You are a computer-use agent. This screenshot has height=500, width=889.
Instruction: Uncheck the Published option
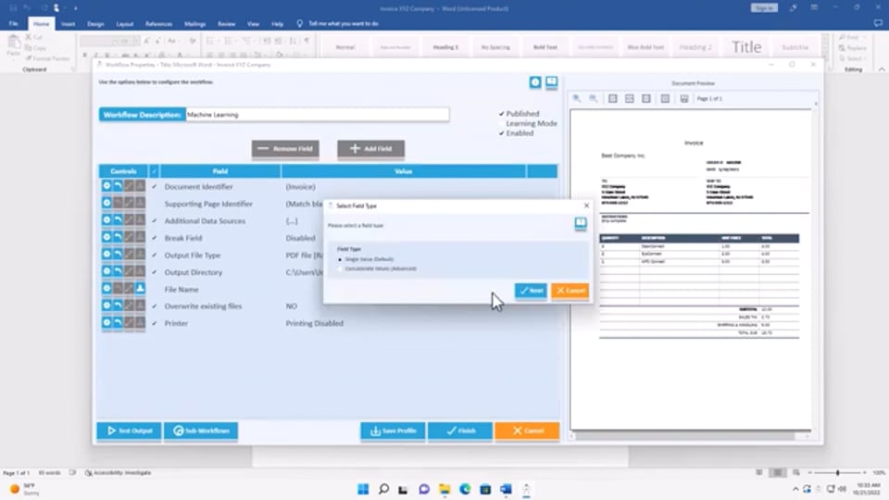[502, 114]
